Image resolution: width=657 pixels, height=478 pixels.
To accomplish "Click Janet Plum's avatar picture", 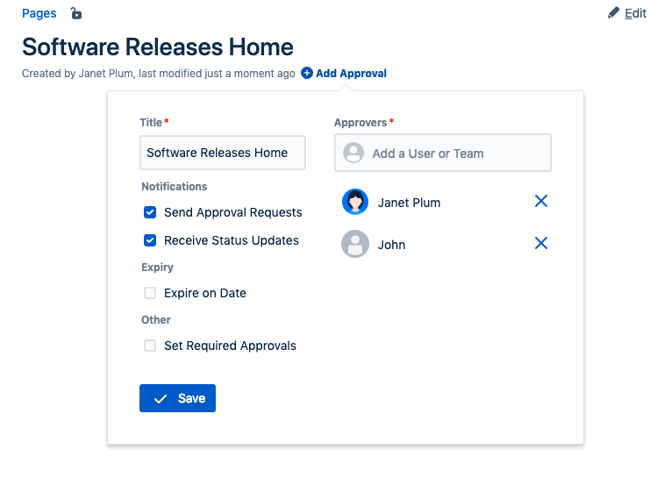I will pyautogui.click(x=354, y=203).
